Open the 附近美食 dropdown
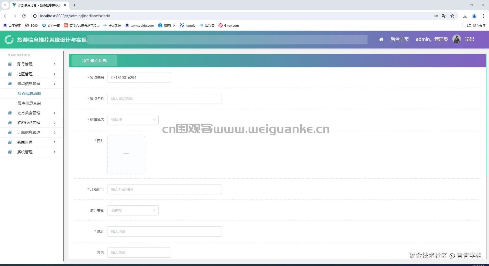Viewport: 489px width, 266px height. coord(133,210)
